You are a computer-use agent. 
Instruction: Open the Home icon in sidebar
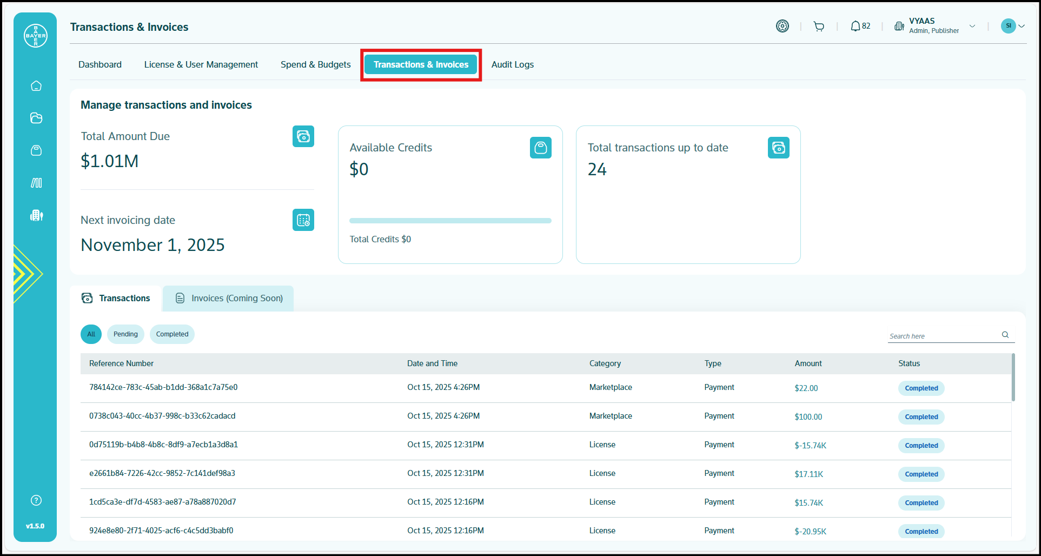pyautogui.click(x=36, y=86)
